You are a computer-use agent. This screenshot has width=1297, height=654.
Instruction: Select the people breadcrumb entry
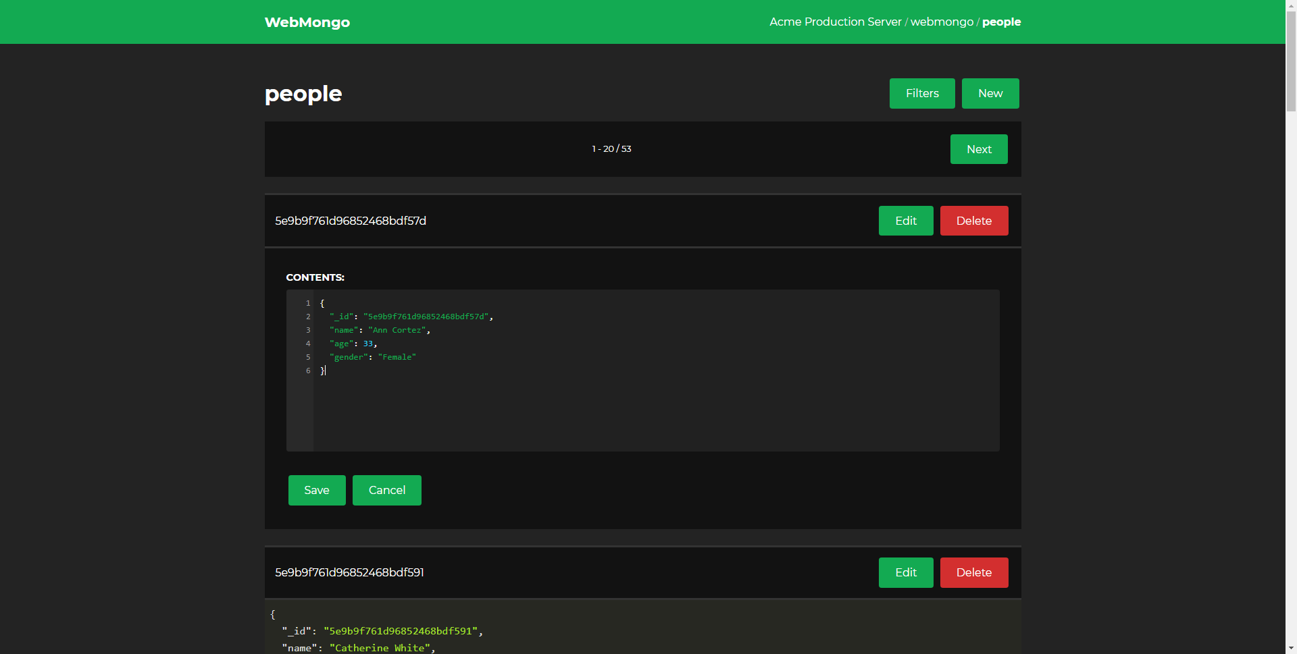[1001, 22]
